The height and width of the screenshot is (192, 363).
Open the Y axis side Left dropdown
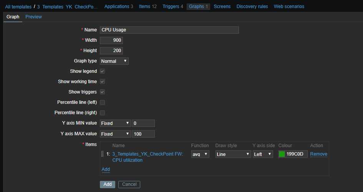point(263,154)
